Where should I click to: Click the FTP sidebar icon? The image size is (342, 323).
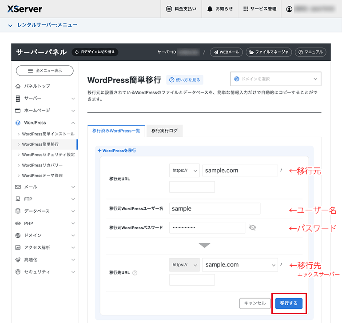(18, 199)
